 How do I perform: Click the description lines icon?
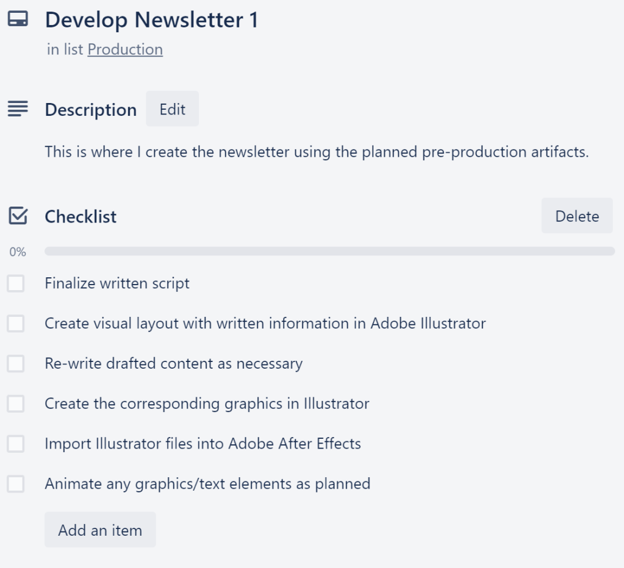pos(17,109)
